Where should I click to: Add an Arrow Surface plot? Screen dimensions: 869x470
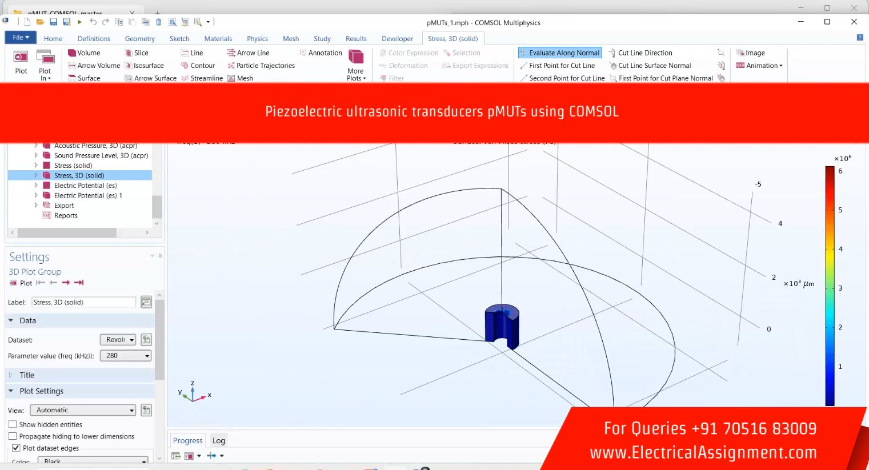(151, 78)
